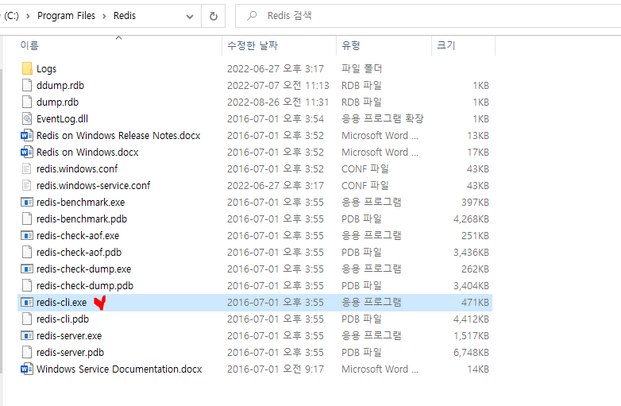This screenshot has width=621, height=406.
Task: Click the redis-cli.exe application icon
Action: tap(27, 302)
